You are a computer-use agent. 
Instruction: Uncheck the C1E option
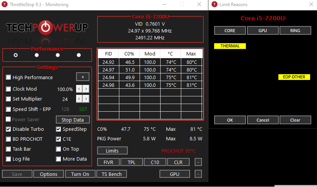point(59,139)
